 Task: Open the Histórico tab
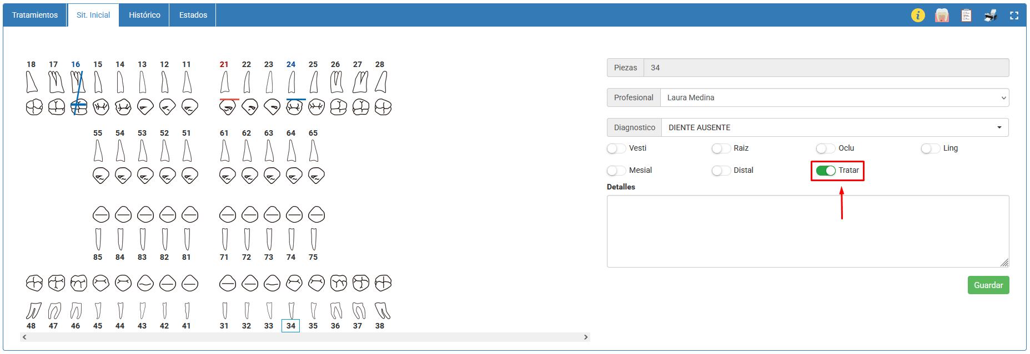coord(144,15)
